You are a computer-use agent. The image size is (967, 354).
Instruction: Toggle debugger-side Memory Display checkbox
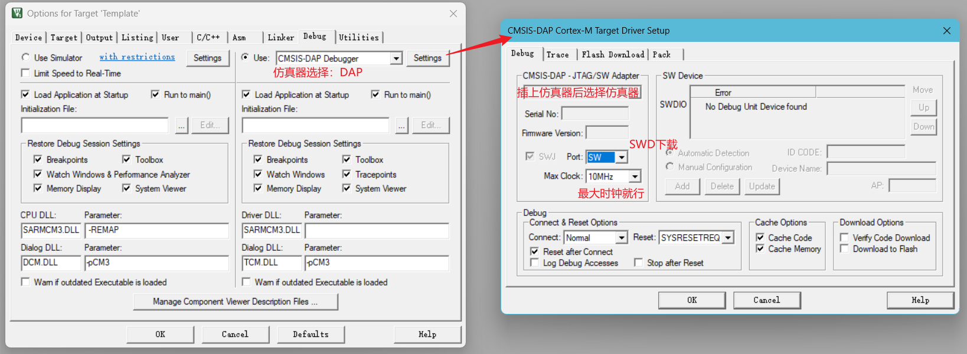click(258, 188)
